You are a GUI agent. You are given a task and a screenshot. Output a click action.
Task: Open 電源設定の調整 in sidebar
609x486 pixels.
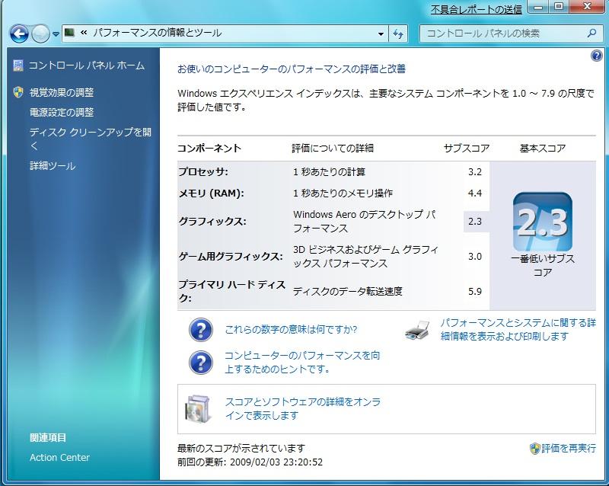62,113
